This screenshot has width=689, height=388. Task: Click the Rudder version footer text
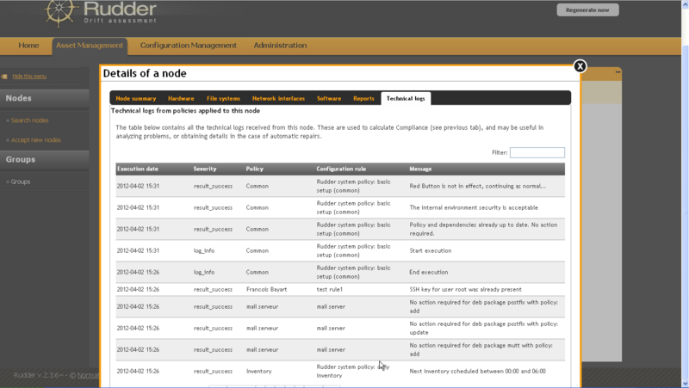point(56,375)
